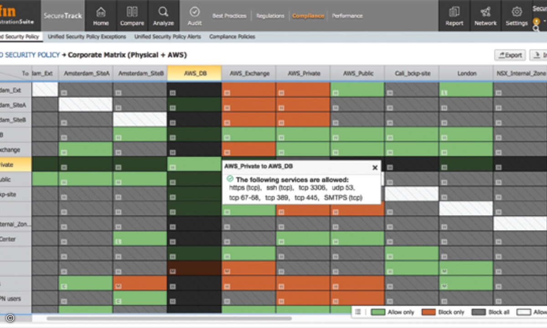Viewport: 547px width, 328px height.
Task: Select the London column header
Action: [x=466, y=73]
